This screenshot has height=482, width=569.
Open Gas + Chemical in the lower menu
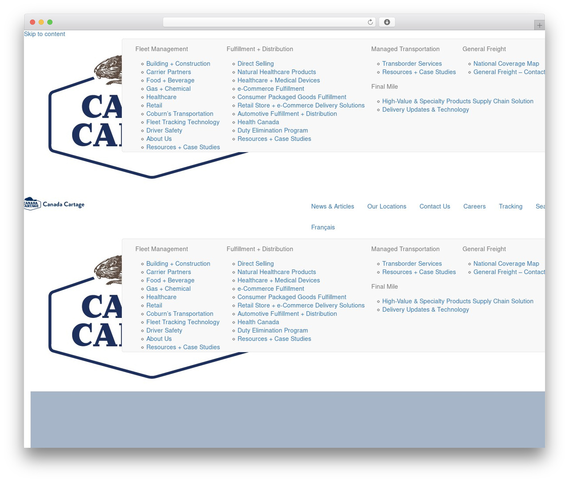coord(168,289)
